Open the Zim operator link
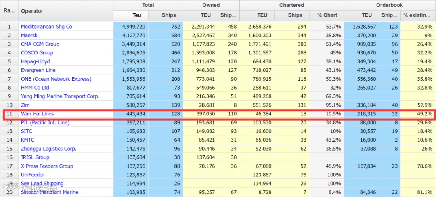This screenshot has height=197, width=436. (25, 105)
